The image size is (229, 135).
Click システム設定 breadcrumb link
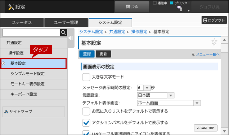click(x=91, y=32)
